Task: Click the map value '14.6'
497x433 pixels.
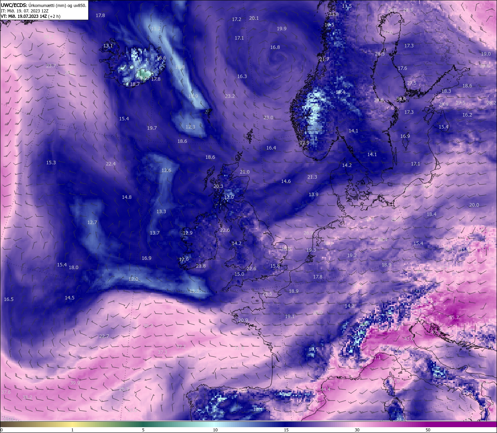Action: click(286, 181)
